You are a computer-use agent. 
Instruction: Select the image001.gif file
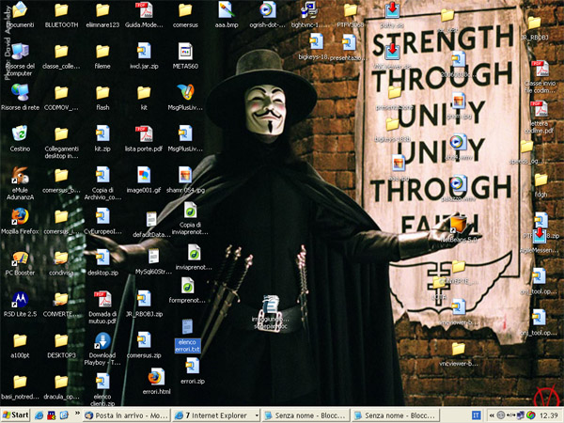144,175
